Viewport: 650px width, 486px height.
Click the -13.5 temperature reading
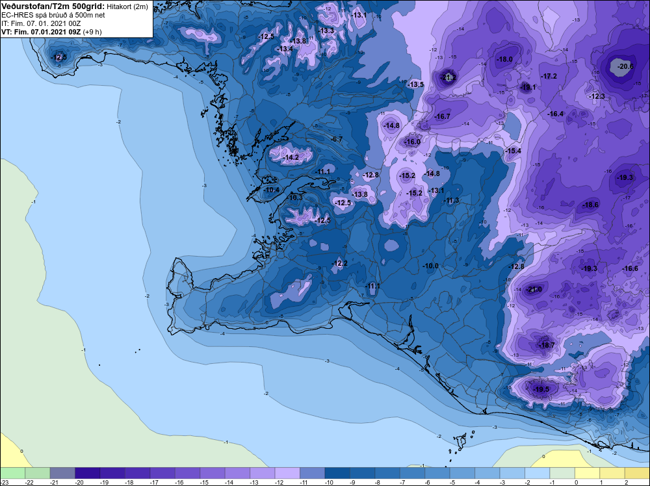[x=416, y=84]
